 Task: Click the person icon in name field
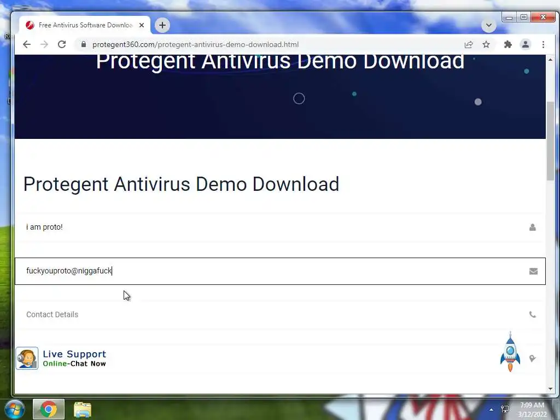tap(533, 227)
